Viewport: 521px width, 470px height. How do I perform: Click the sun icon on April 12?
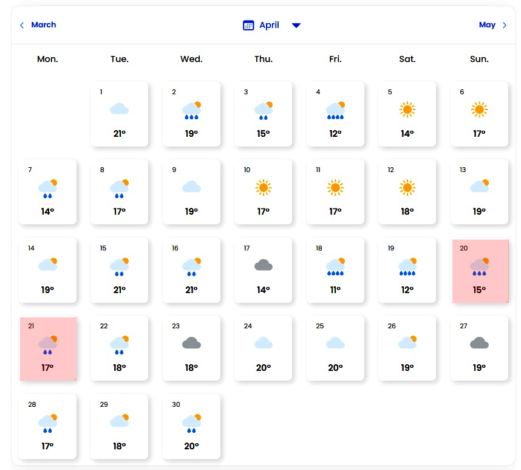(x=407, y=187)
